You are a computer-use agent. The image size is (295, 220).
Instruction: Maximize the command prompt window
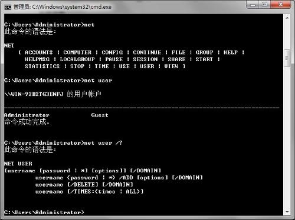pyautogui.click(x=265, y=5)
